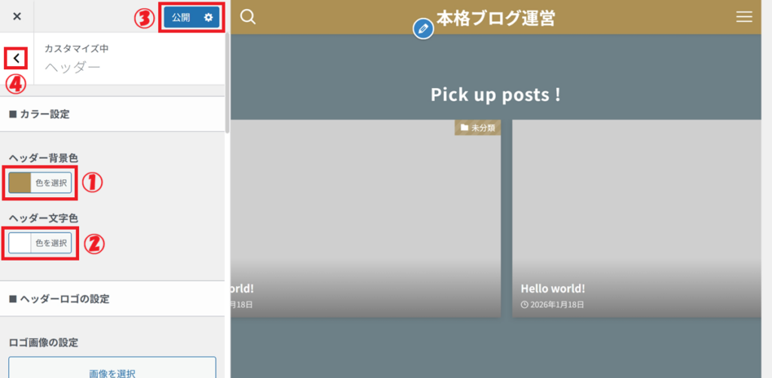Click the 公開 publish button
Viewport: 772px width, 378px height.
[x=181, y=17]
